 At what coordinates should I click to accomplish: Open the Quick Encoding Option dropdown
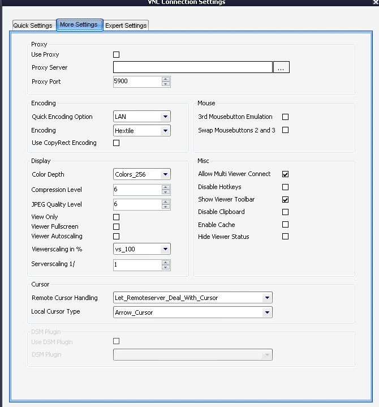142,117
